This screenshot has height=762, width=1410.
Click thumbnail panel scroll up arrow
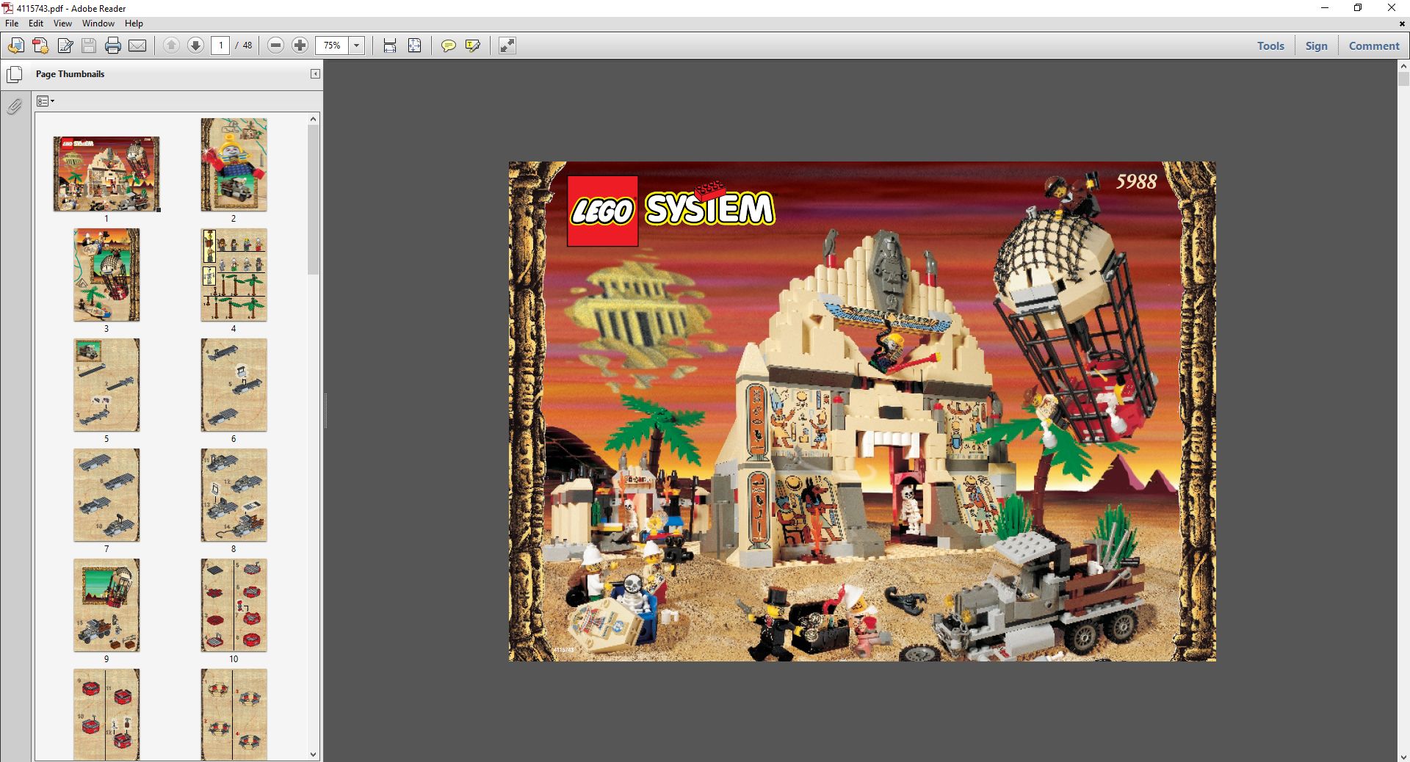click(x=314, y=119)
